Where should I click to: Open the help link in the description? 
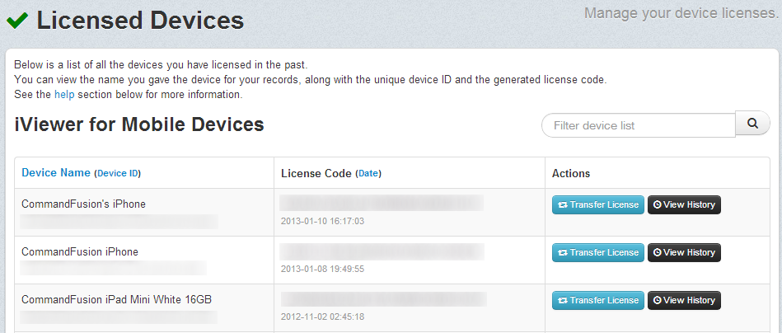click(x=64, y=95)
